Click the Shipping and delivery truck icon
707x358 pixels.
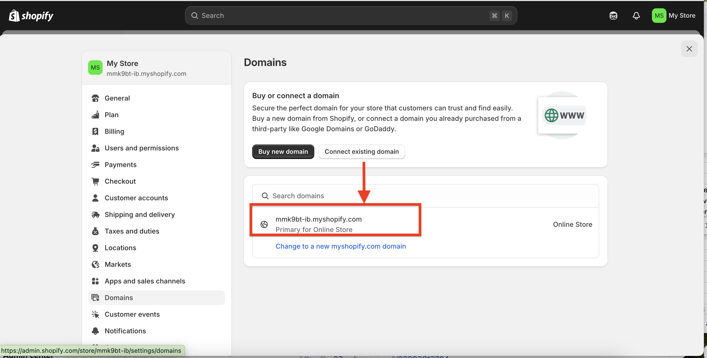point(95,214)
